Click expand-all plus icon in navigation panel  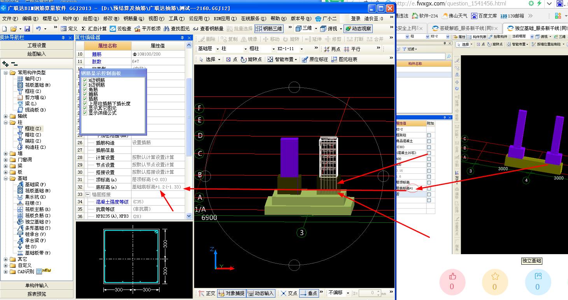(5, 64)
